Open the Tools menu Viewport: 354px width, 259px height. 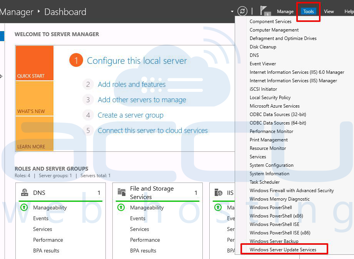click(308, 12)
